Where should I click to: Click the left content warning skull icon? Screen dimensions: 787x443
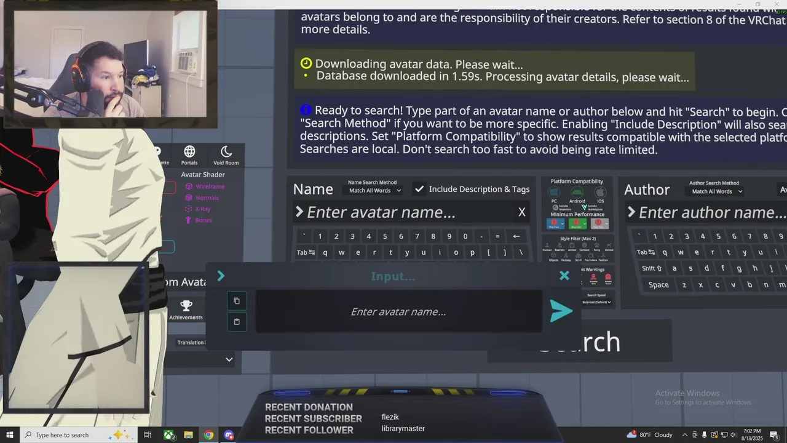(x=593, y=278)
